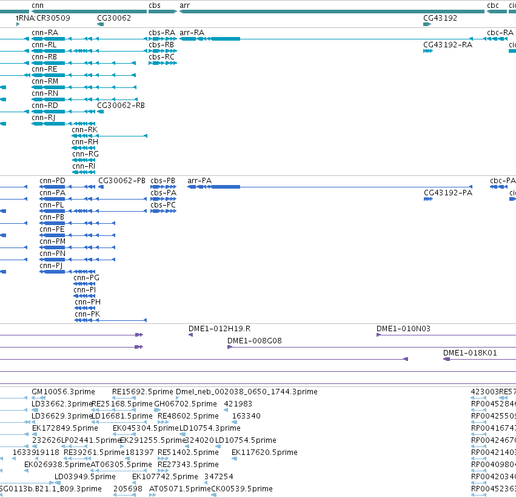Select the cbs gene label

tap(155, 5)
